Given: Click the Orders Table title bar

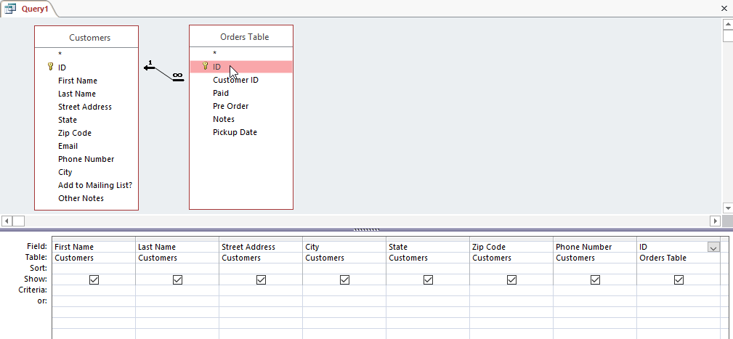Looking at the screenshot, I should click(x=241, y=36).
